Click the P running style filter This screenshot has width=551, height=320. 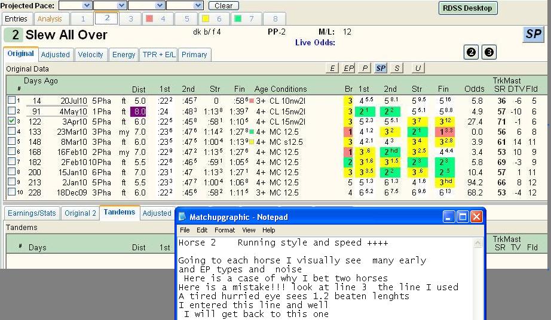click(365, 68)
